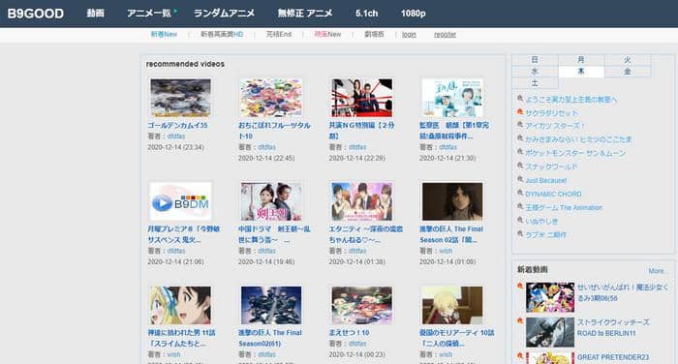Go to the 新着New sub-navigation link

tap(164, 34)
